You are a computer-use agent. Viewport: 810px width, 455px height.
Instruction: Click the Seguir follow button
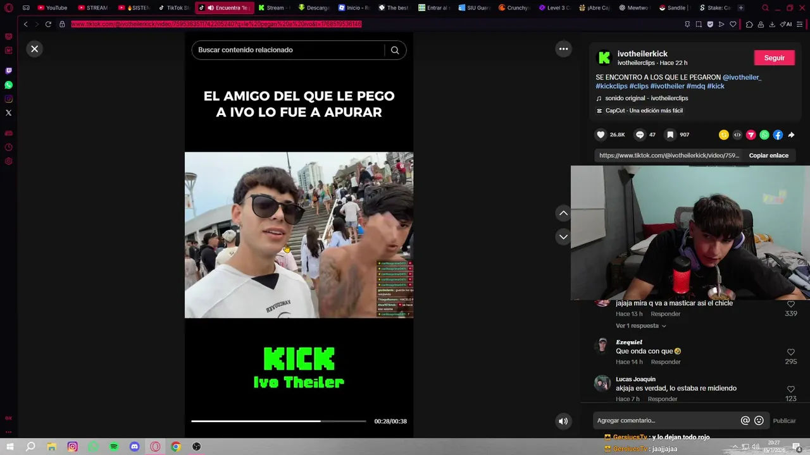(774, 58)
